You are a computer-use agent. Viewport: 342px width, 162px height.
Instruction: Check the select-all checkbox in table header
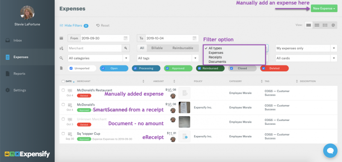(x=63, y=81)
